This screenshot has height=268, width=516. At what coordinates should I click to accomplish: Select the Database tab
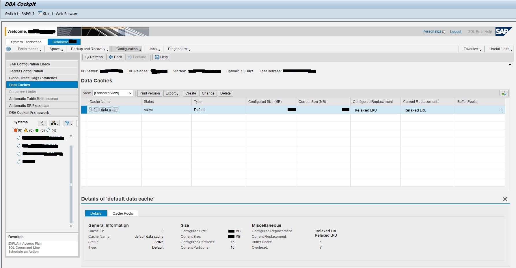point(64,42)
